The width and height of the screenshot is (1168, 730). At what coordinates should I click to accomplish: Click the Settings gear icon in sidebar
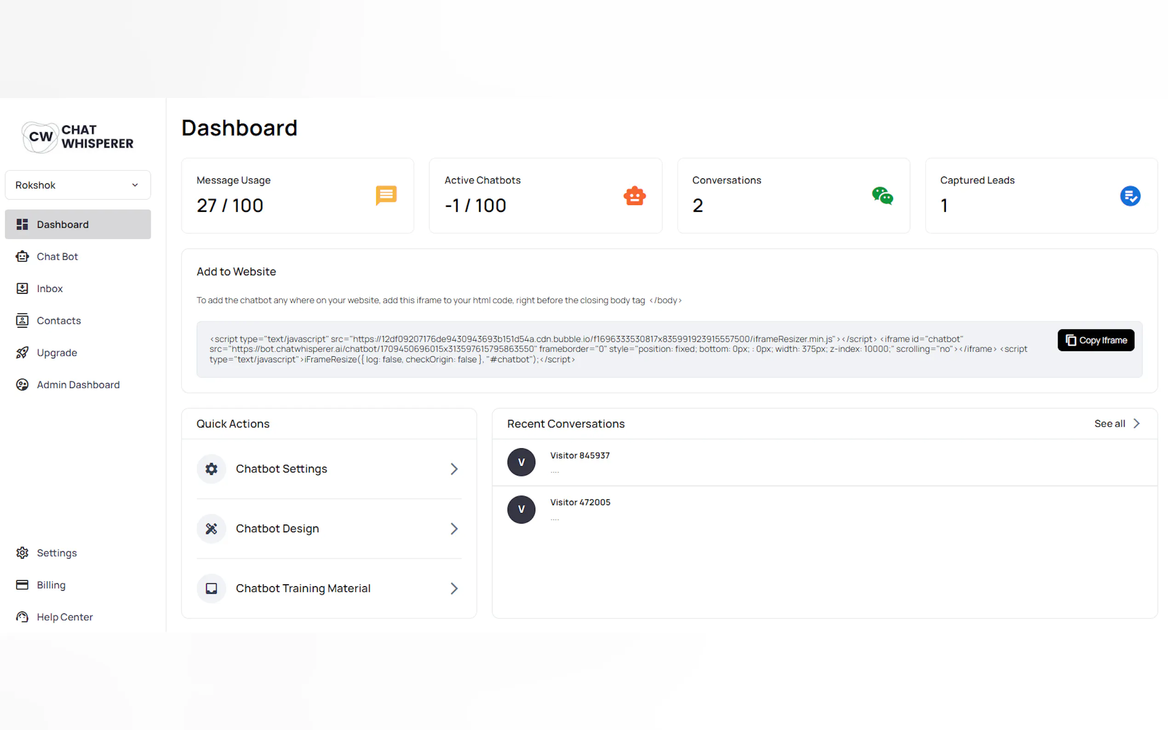point(22,553)
